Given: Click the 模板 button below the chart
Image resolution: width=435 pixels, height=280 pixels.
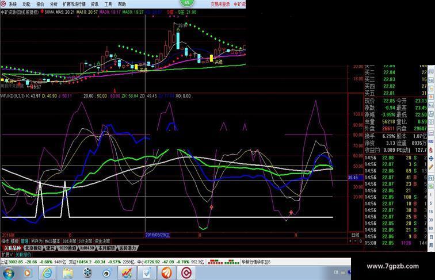Looking at the screenshot, I should tap(14, 241).
